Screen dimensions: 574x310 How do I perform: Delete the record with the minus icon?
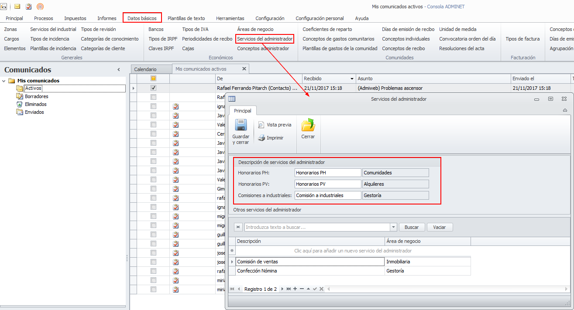pyautogui.click(x=302, y=289)
